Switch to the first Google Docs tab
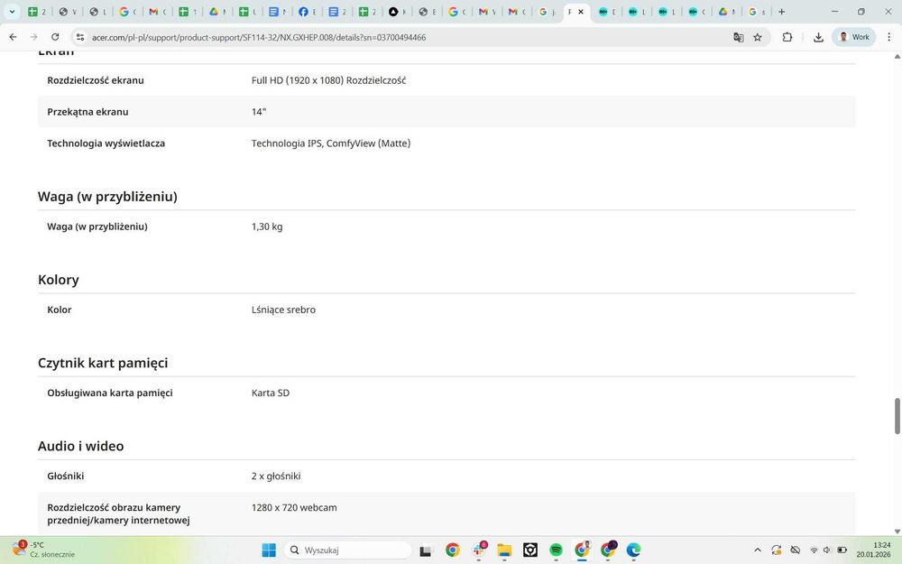The width and height of the screenshot is (902, 564). 277,12
